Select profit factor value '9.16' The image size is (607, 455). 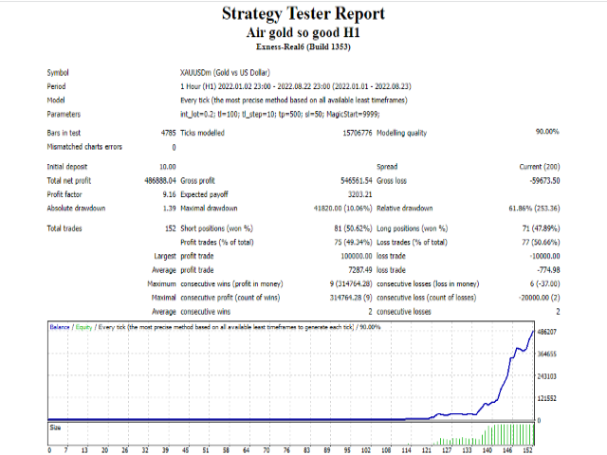pos(170,194)
